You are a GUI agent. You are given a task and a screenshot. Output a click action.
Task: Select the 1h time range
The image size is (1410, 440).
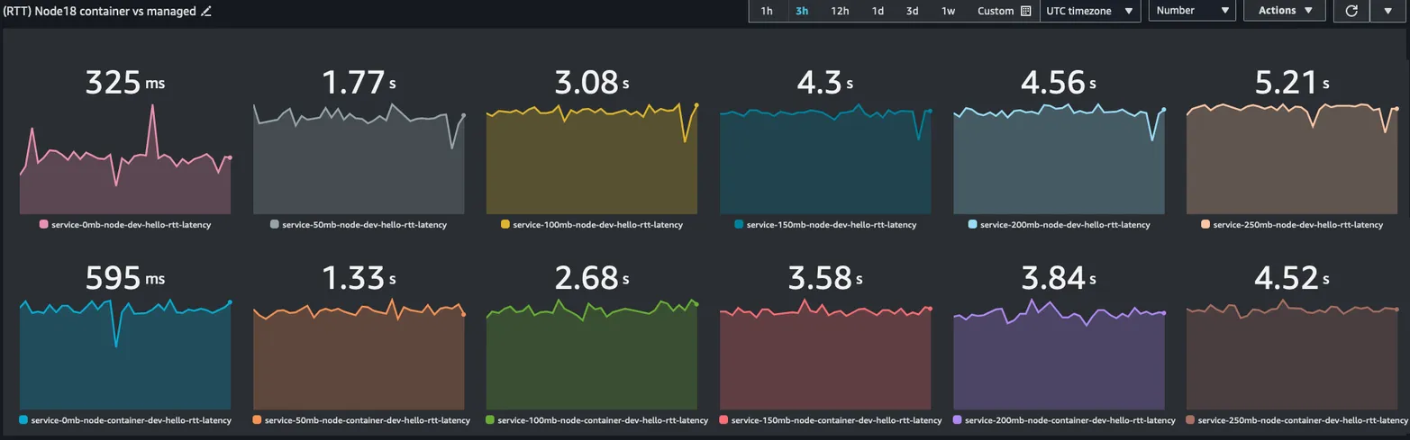pyautogui.click(x=767, y=11)
